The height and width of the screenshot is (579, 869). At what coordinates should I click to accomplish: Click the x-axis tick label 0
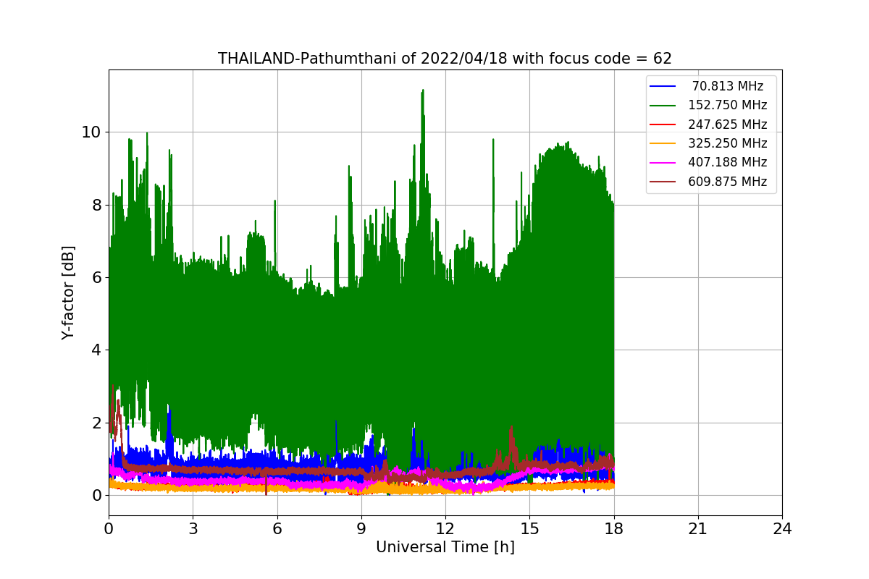[109, 529]
